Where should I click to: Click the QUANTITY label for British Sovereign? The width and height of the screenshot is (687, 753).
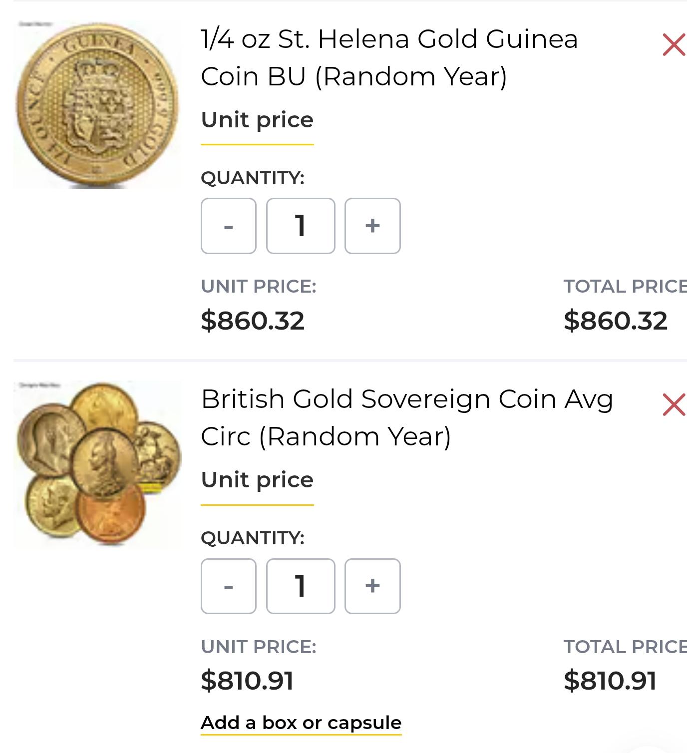pos(253,538)
